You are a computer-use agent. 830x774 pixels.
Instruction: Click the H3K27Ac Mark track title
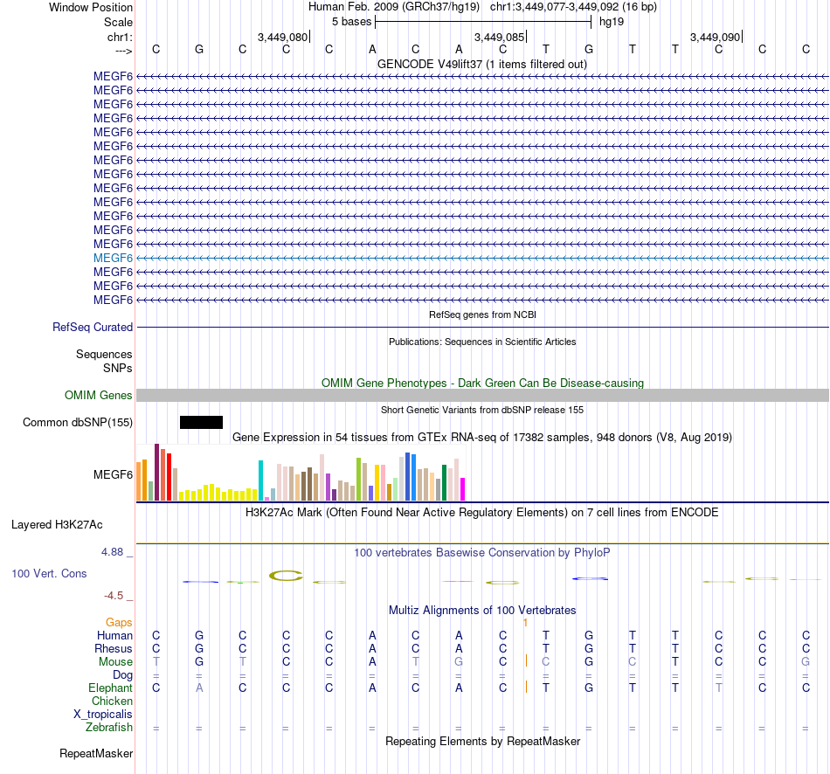point(482,513)
